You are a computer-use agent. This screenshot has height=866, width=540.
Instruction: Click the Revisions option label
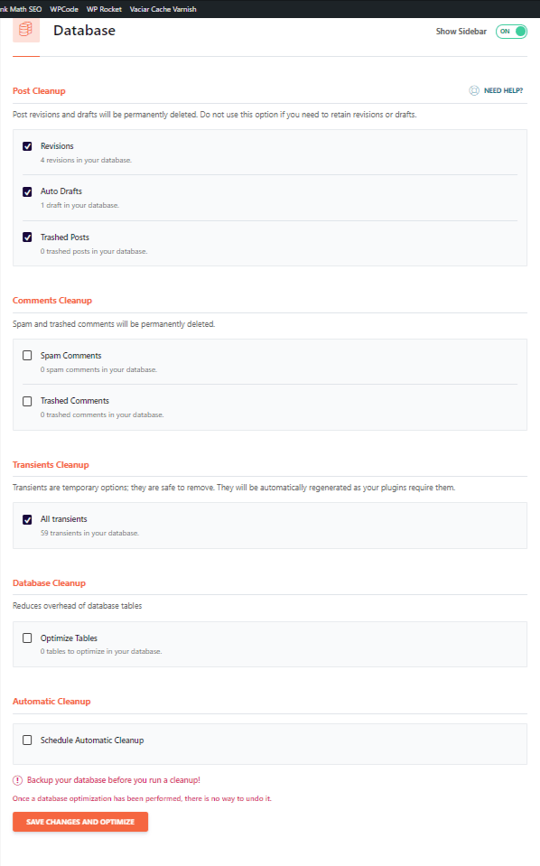coord(57,145)
